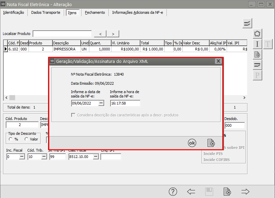Viewport: 275px width, 198px height.
Task: Open the Cód. Trib. lookup button
Action: [44, 157]
